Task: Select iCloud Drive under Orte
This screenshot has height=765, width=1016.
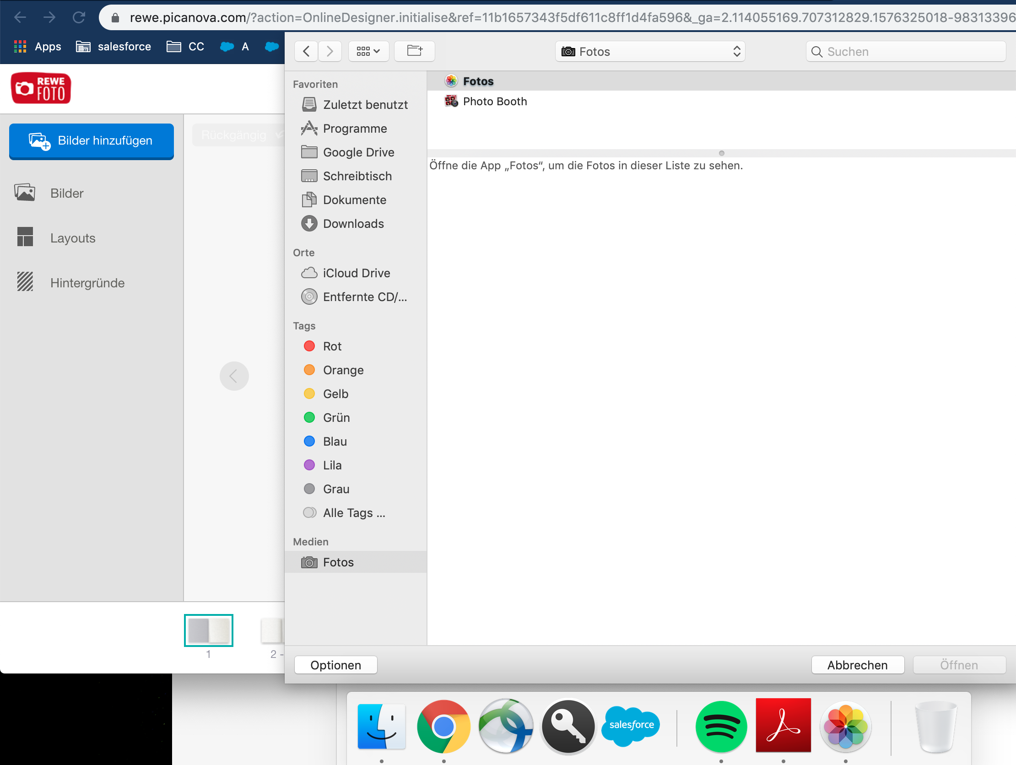Action: (x=356, y=273)
